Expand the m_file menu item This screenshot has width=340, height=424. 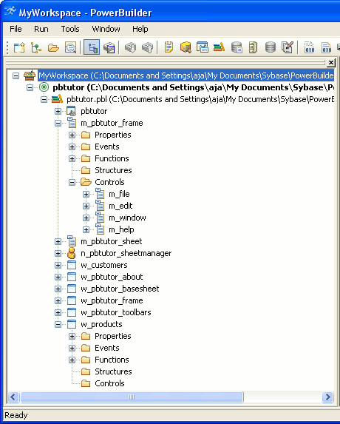coord(86,194)
